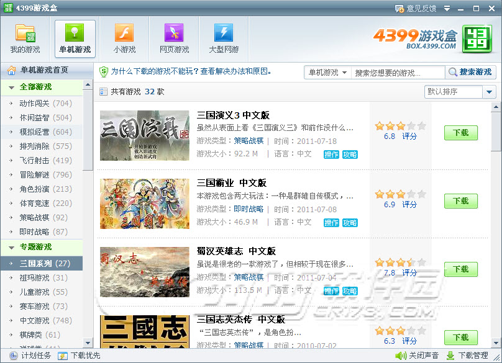Click star rating for 三国霸业

pyautogui.click(x=401, y=194)
